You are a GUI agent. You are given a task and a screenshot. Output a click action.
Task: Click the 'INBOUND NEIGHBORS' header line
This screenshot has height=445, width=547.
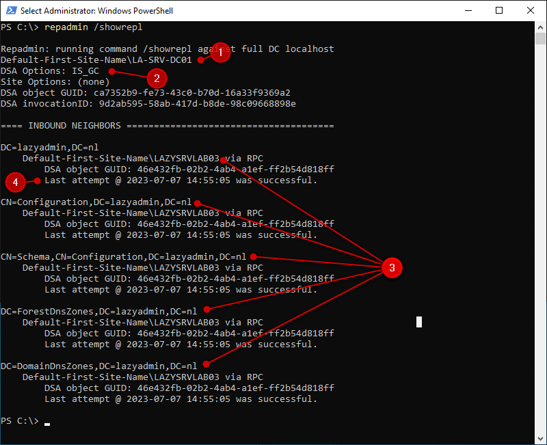(x=168, y=126)
